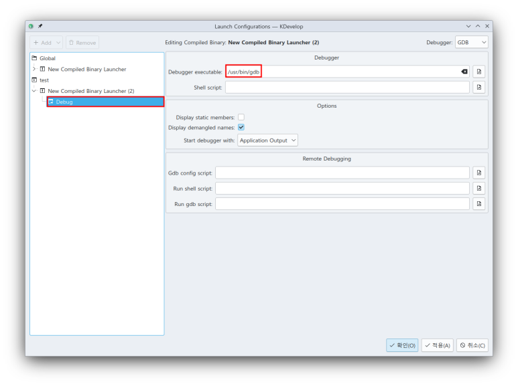Toggle the pin window icon
The width and height of the screenshot is (518, 386).
click(40, 26)
